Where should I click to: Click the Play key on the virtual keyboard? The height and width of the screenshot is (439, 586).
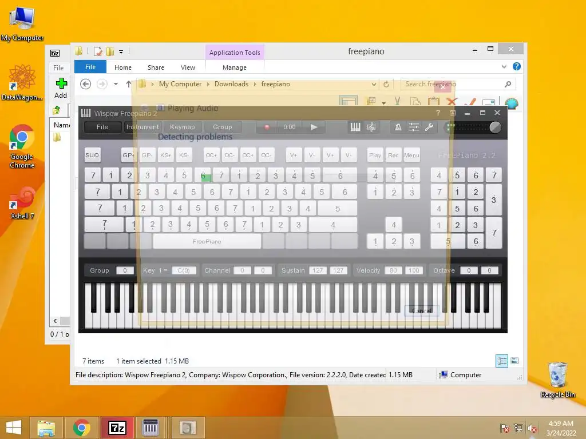(x=375, y=155)
